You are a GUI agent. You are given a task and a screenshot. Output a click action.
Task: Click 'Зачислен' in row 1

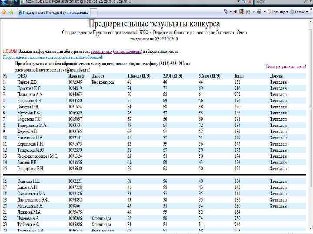pyautogui.click(x=278, y=82)
